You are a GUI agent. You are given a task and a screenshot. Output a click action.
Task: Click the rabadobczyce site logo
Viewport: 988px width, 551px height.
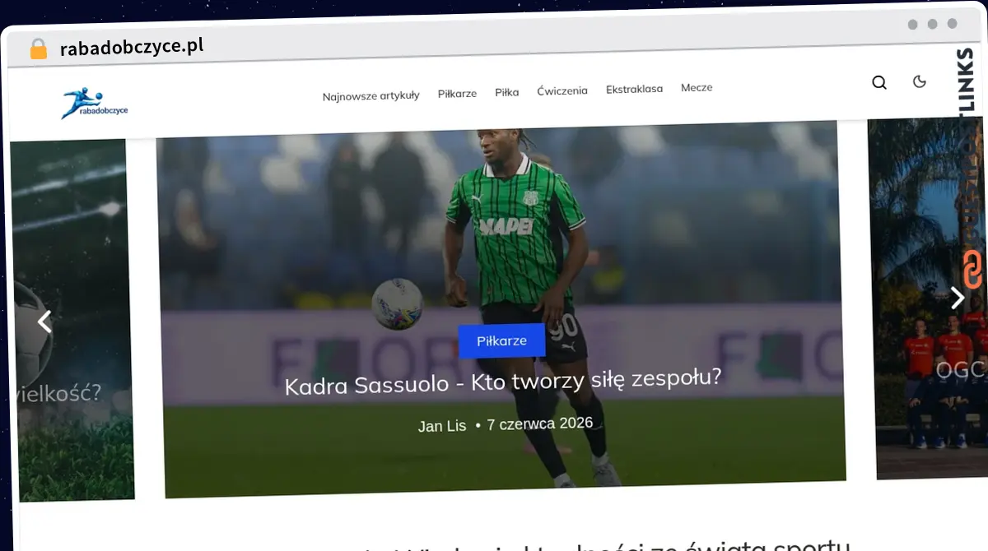point(95,104)
